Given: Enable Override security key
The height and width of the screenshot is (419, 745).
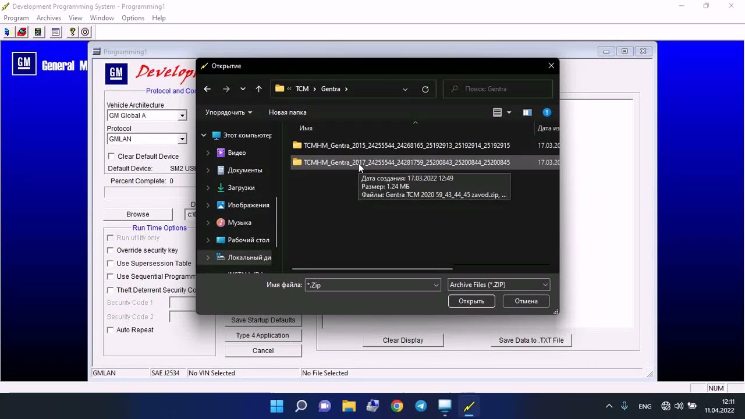Looking at the screenshot, I should click(110, 250).
